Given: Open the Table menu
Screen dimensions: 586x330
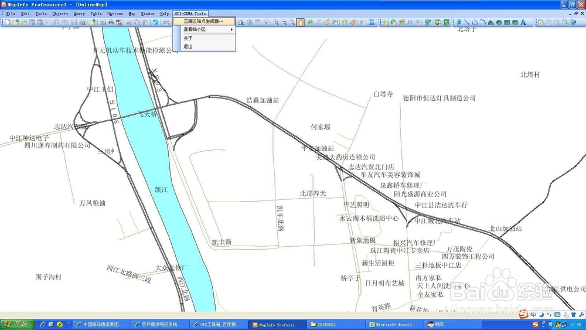Looking at the screenshot, I should pyautogui.click(x=96, y=13).
